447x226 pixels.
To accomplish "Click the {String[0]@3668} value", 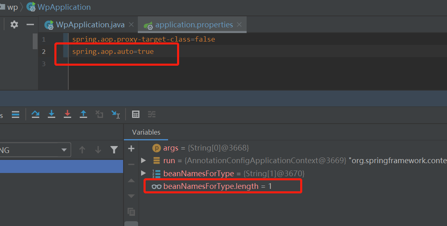I will pos(218,148).
